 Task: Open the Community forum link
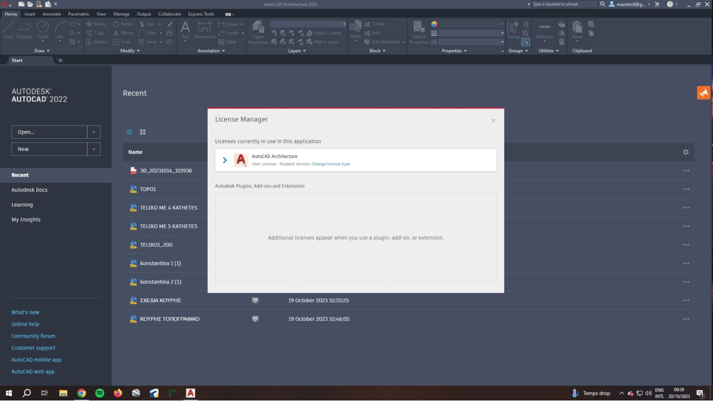tap(33, 336)
